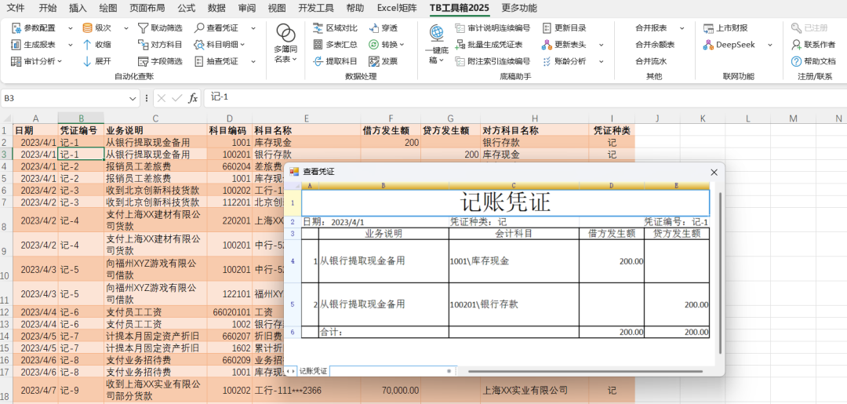This screenshot has width=847, height=404.
Task: Click 1001\库存现金 in the voucher dialog
Action: coord(514,261)
